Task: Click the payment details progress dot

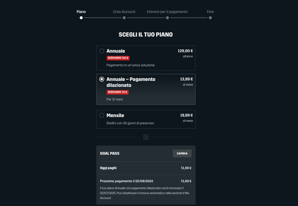Action: coord(167,18)
